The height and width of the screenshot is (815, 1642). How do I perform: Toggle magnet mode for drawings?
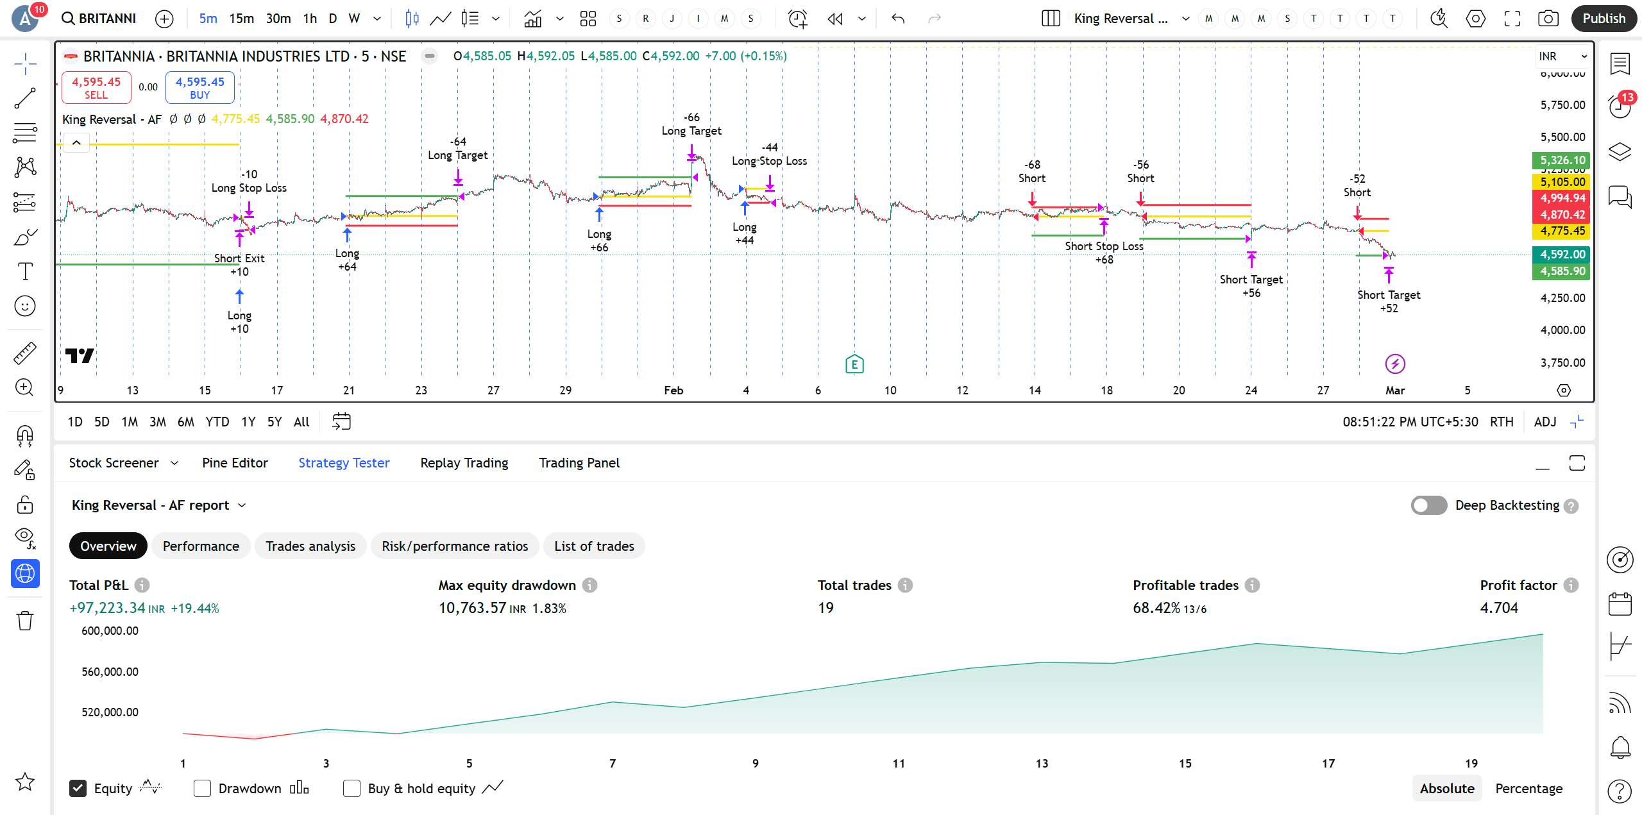pos(25,436)
